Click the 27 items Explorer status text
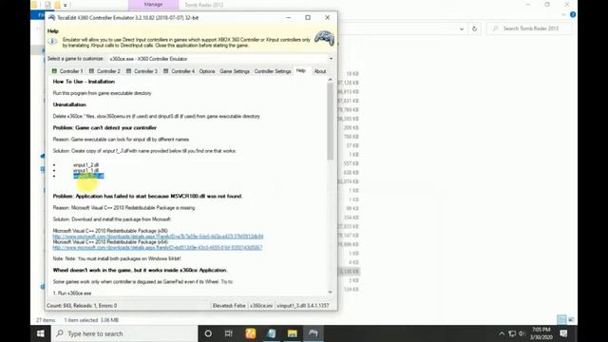Screen dimensions: 608x342 [46, 320]
